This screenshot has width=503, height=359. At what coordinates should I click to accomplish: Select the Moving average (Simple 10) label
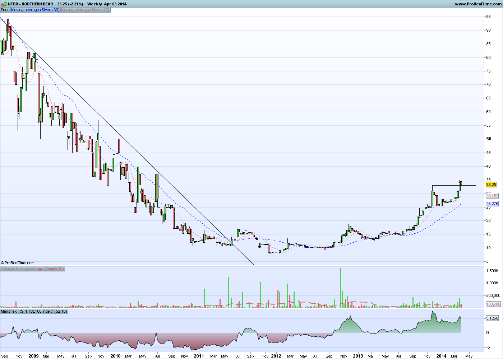(85, 10)
